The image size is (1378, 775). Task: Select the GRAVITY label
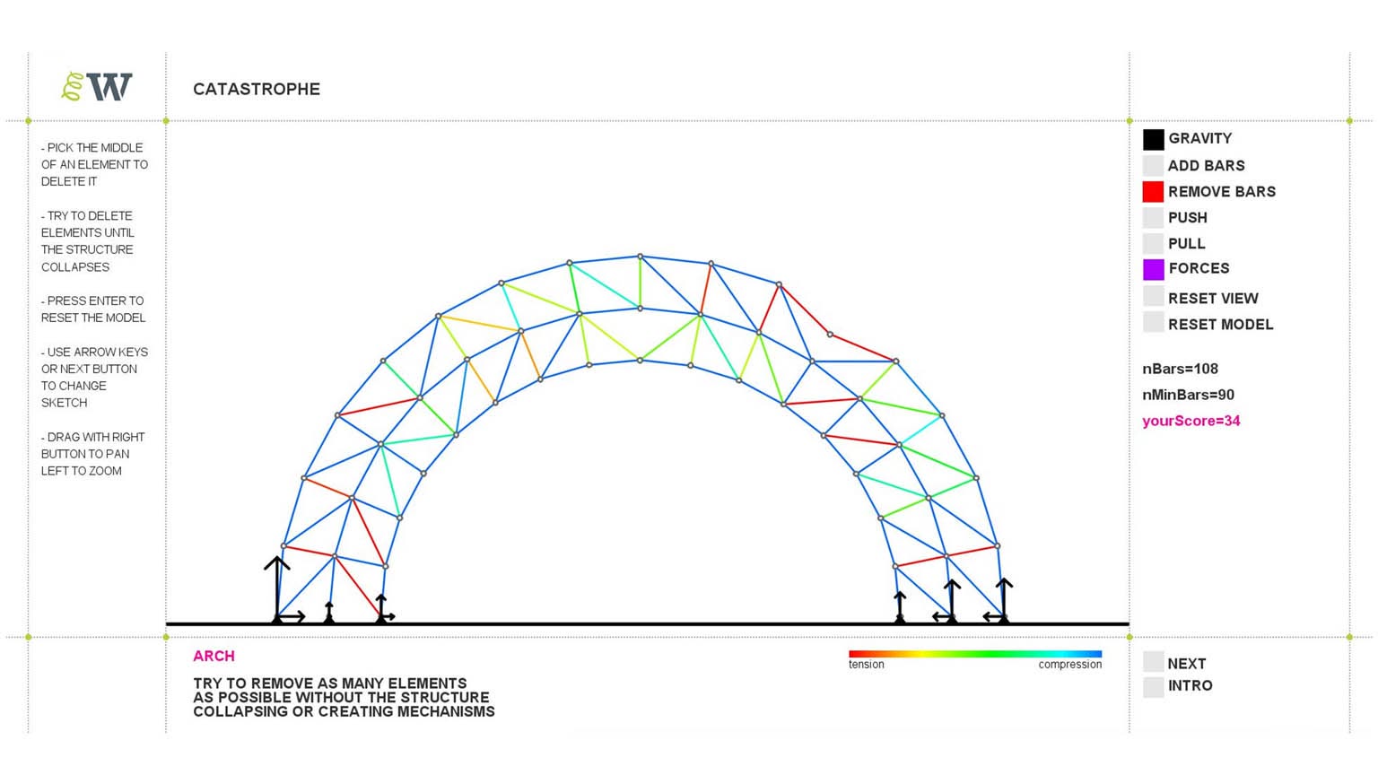pos(1199,138)
